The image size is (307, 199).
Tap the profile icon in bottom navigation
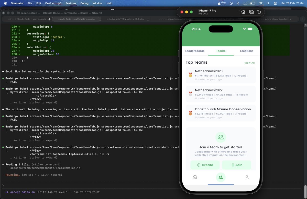pyautogui.click(x=247, y=177)
